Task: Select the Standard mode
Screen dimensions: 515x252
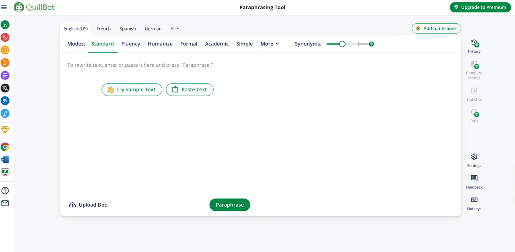Action: pyautogui.click(x=103, y=44)
